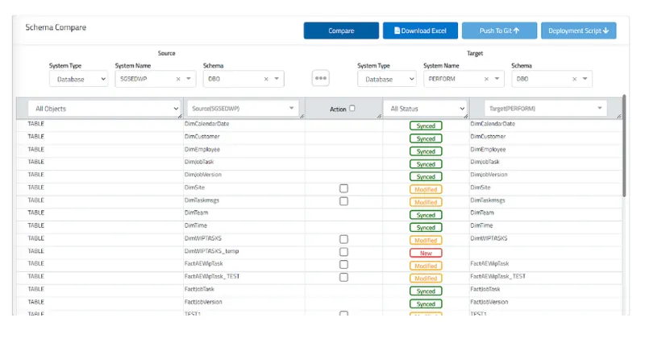The width and height of the screenshot is (645, 355).
Task: Click the Modified badge for DimSite
Action: tap(426, 189)
